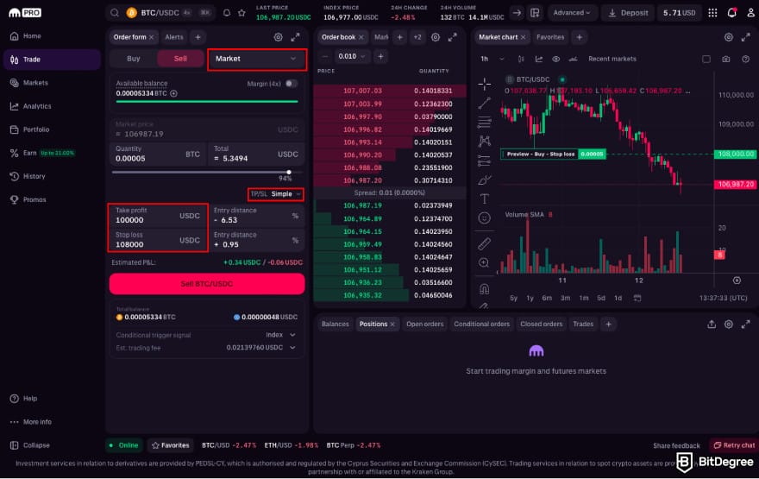Switch to the Alerts tab
The width and height of the screenshot is (759, 479).
pos(173,37)
